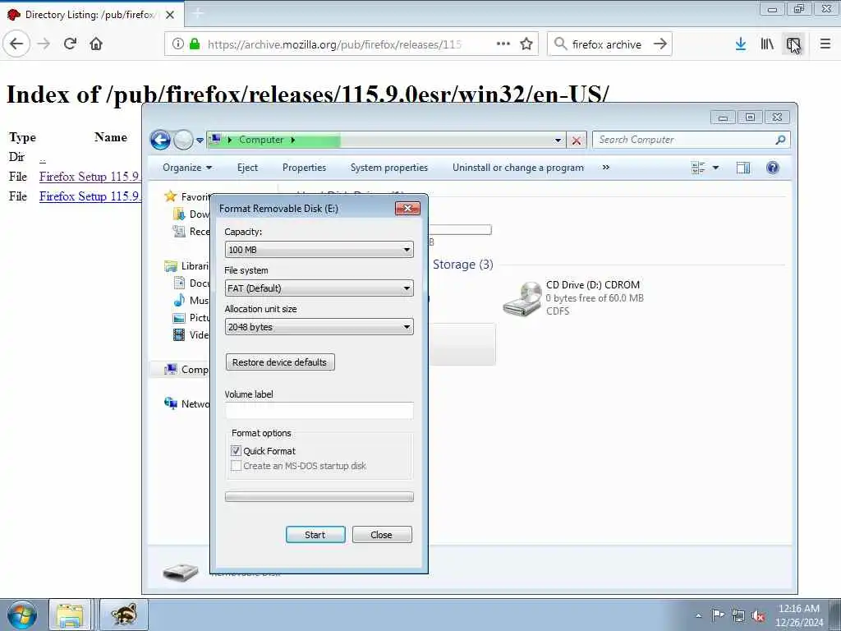Open the second Firefox Setup 115.9 link
This screenshot has height=631, width=841.
[89, 196]
